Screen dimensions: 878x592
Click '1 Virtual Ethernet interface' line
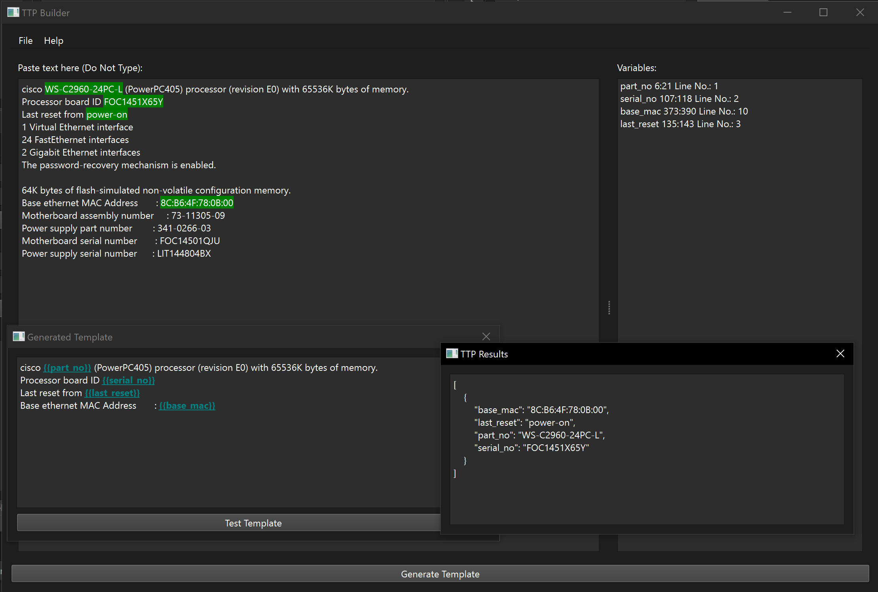coord(77,127)
